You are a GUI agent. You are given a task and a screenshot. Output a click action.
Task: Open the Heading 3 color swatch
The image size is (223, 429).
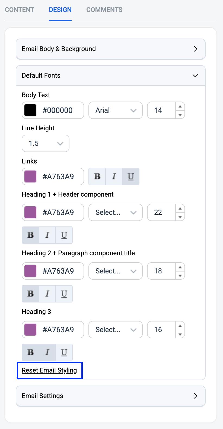pos(30,330)
